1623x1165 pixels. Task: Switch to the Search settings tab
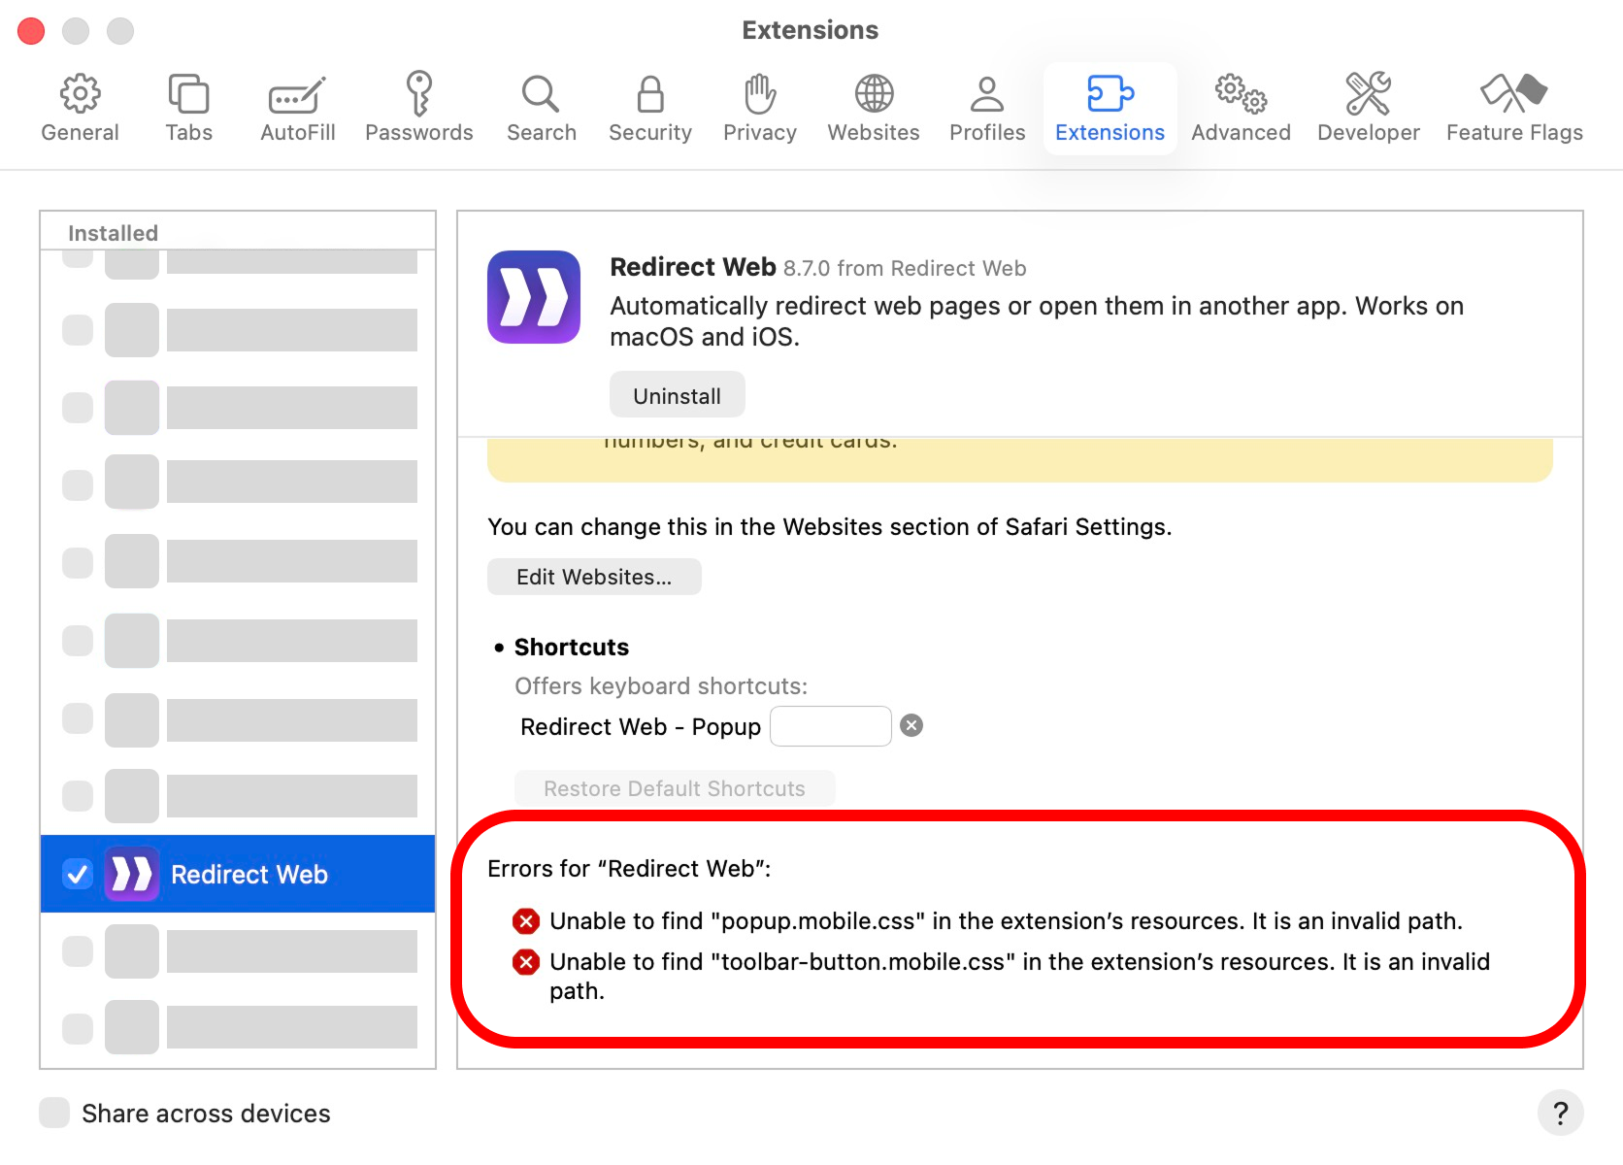tap(541, 107)
